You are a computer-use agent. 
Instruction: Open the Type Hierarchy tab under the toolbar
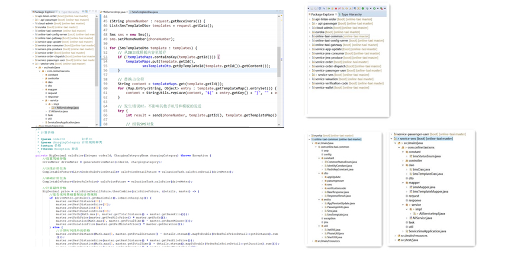coord(350,14)
